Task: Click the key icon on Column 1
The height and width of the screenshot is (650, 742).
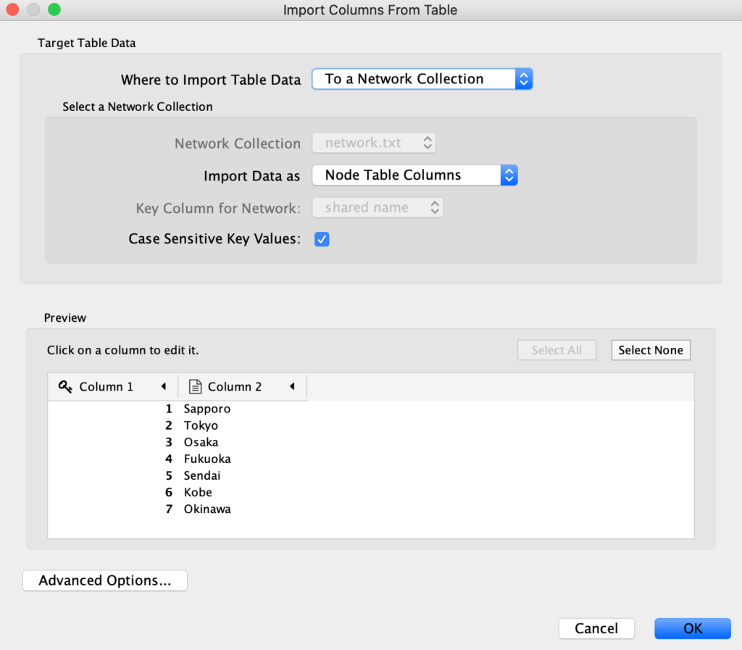Action: tap(65, 386)
